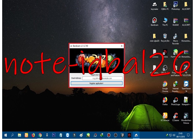Screen dimensions: 195x139
Task: Switch to Chrome in the taskbar
Action: [40, 135]
